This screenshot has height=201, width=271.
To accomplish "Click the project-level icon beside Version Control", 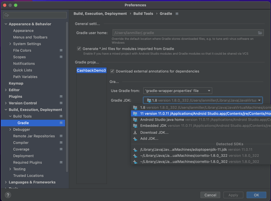I will (x=61, y=103).
